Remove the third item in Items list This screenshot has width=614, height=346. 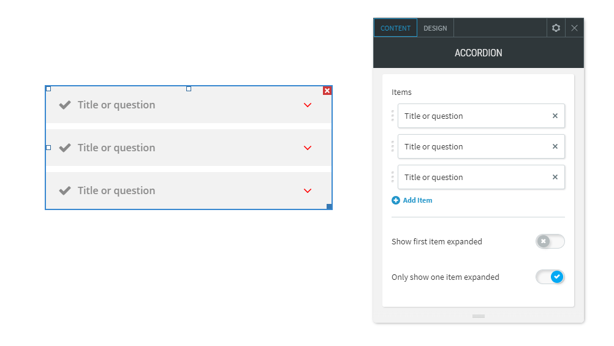555,177
